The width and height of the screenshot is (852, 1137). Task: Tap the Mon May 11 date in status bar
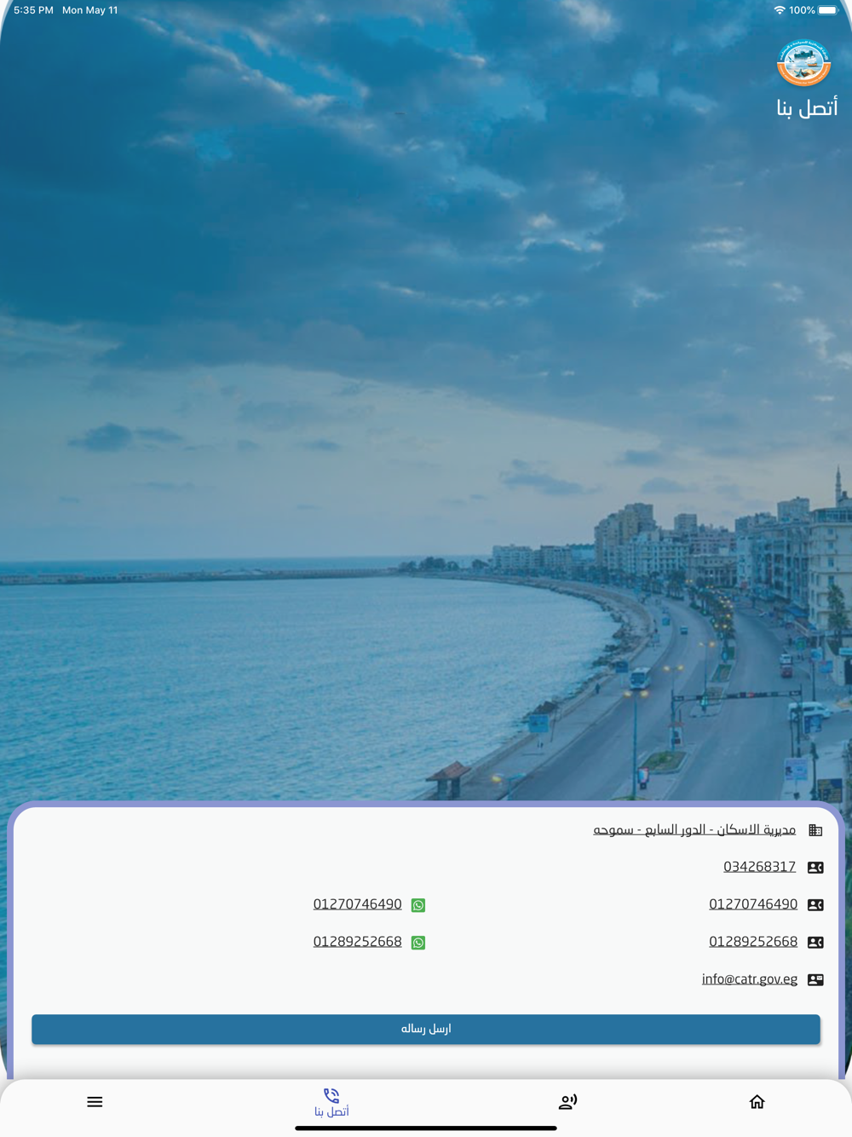[90, 10]
